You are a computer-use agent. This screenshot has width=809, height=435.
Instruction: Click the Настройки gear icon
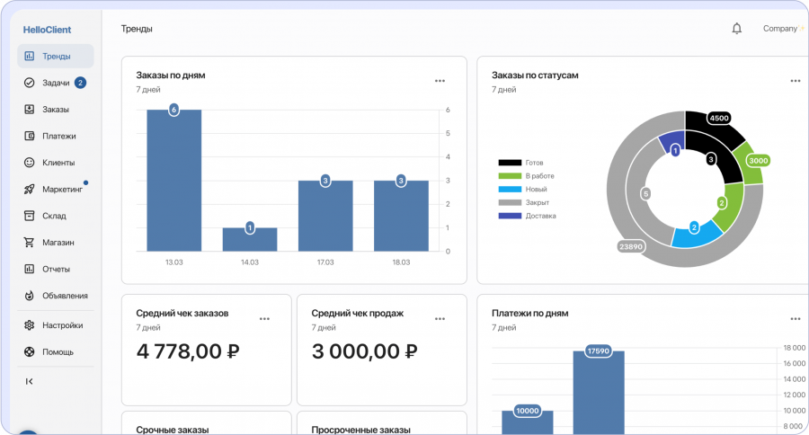30,325
